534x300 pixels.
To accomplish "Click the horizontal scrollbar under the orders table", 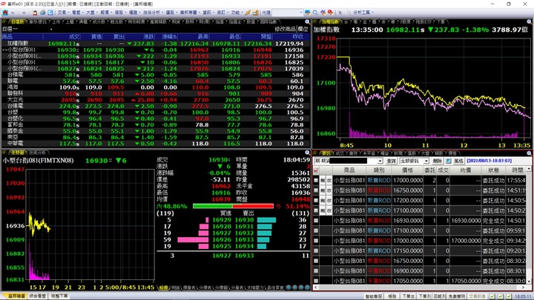I will point(421,287).
